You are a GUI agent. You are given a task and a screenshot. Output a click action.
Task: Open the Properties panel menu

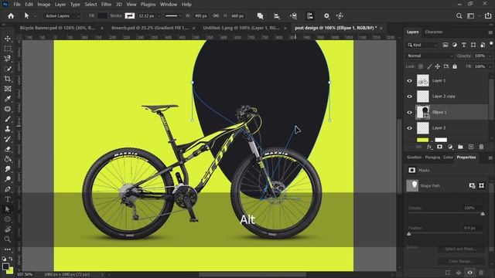pos(490,158)
